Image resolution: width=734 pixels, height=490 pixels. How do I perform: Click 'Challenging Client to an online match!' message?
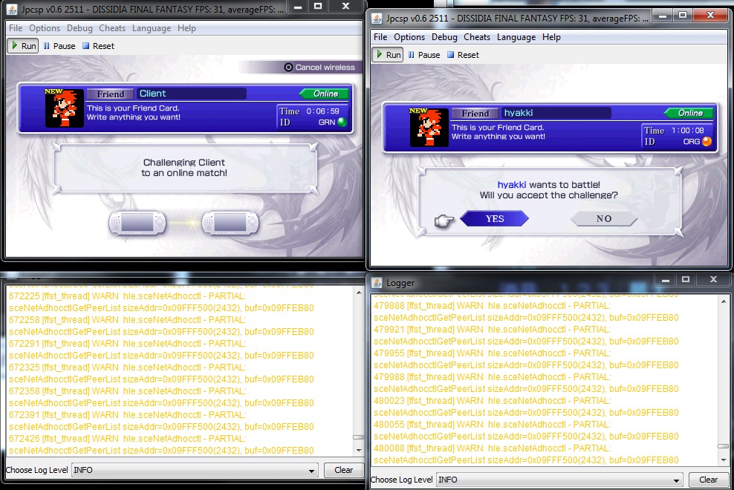pos(184,168)
